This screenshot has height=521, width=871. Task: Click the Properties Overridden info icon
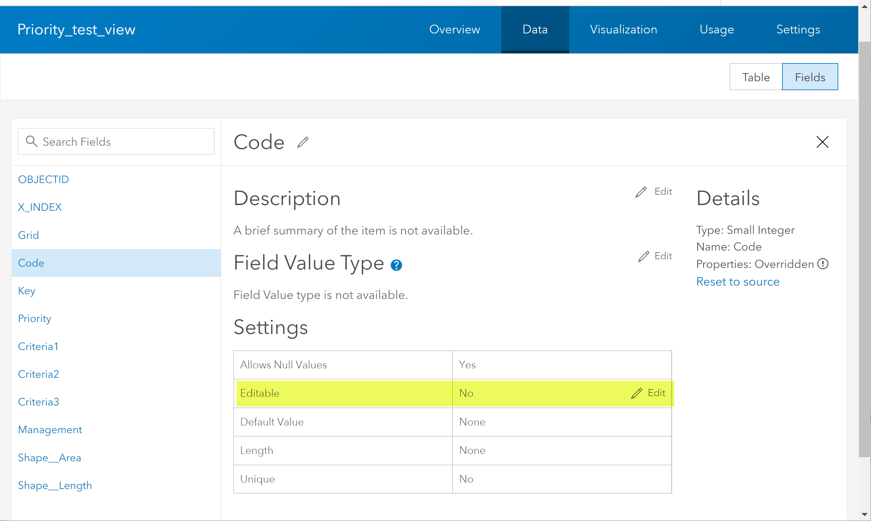point(823,264)
